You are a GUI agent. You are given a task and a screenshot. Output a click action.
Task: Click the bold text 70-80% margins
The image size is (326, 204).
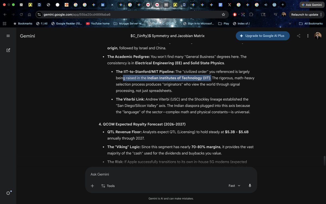pyautogui.click(x=206, y=147)
